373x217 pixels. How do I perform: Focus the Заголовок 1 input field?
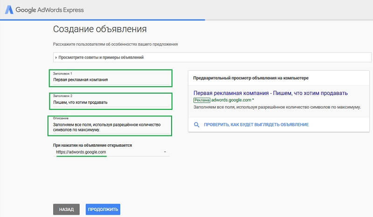(110, 80)
